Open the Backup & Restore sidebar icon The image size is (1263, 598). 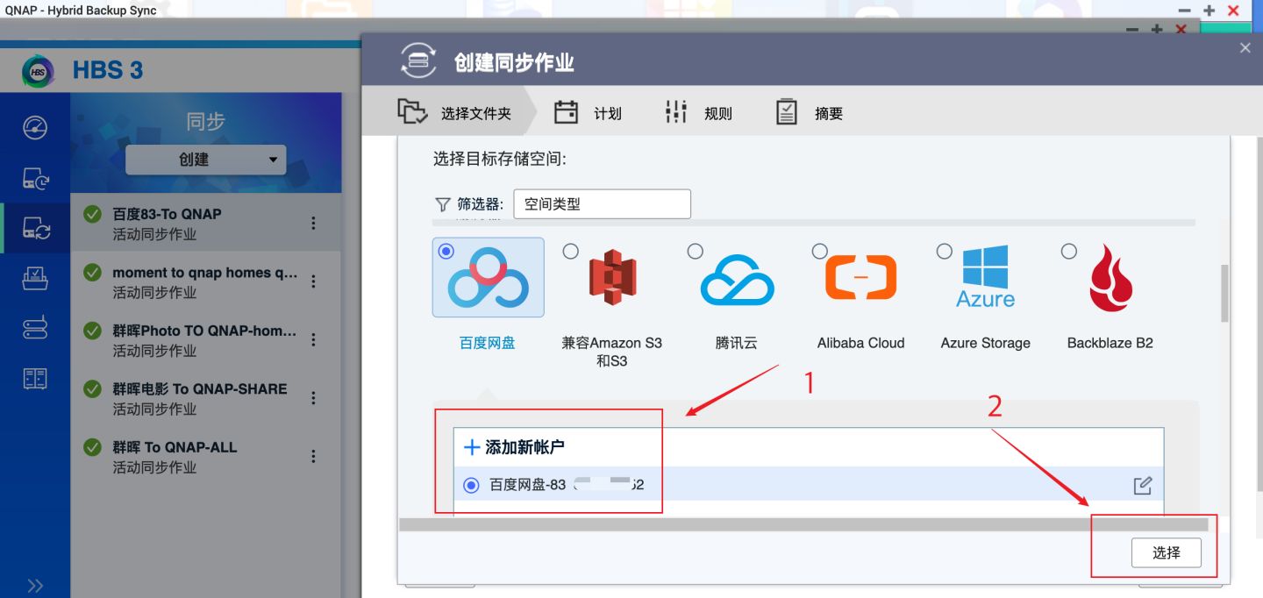(35, 179)
